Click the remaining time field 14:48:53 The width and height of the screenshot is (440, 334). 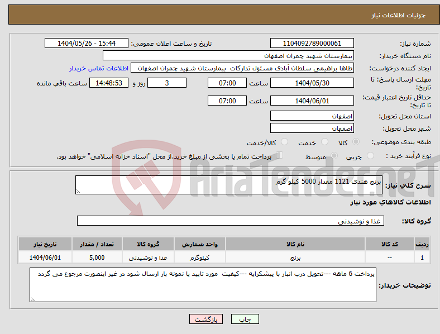(109, 83)
